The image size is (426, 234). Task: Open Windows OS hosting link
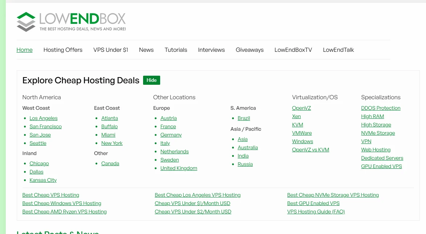click(x=303, y=141)
